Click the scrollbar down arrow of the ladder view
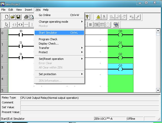 click(x=158, y=90)
